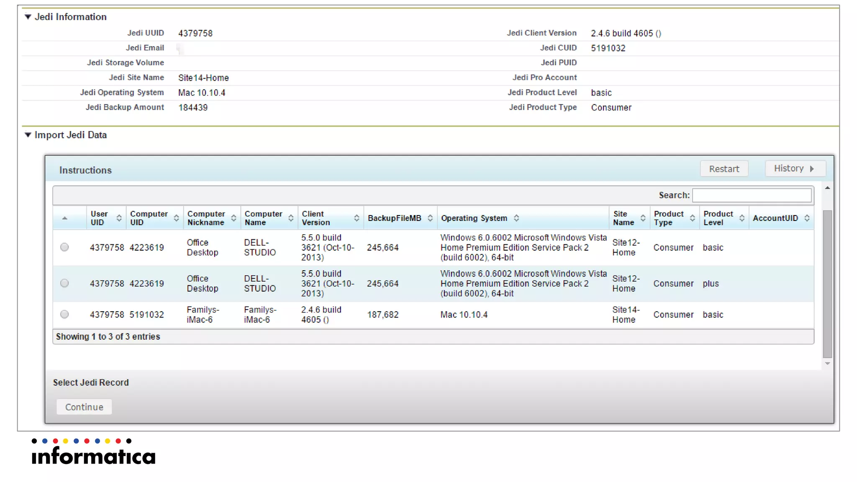This screenshot has width=857, height=482.
Task: Sort by Computer UID column arrows
Action: [x=176, y=218]
